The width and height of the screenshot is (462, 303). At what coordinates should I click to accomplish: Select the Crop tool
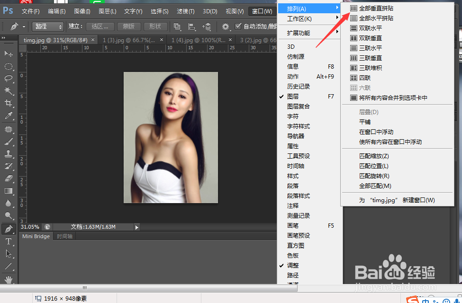pos(8,105)
